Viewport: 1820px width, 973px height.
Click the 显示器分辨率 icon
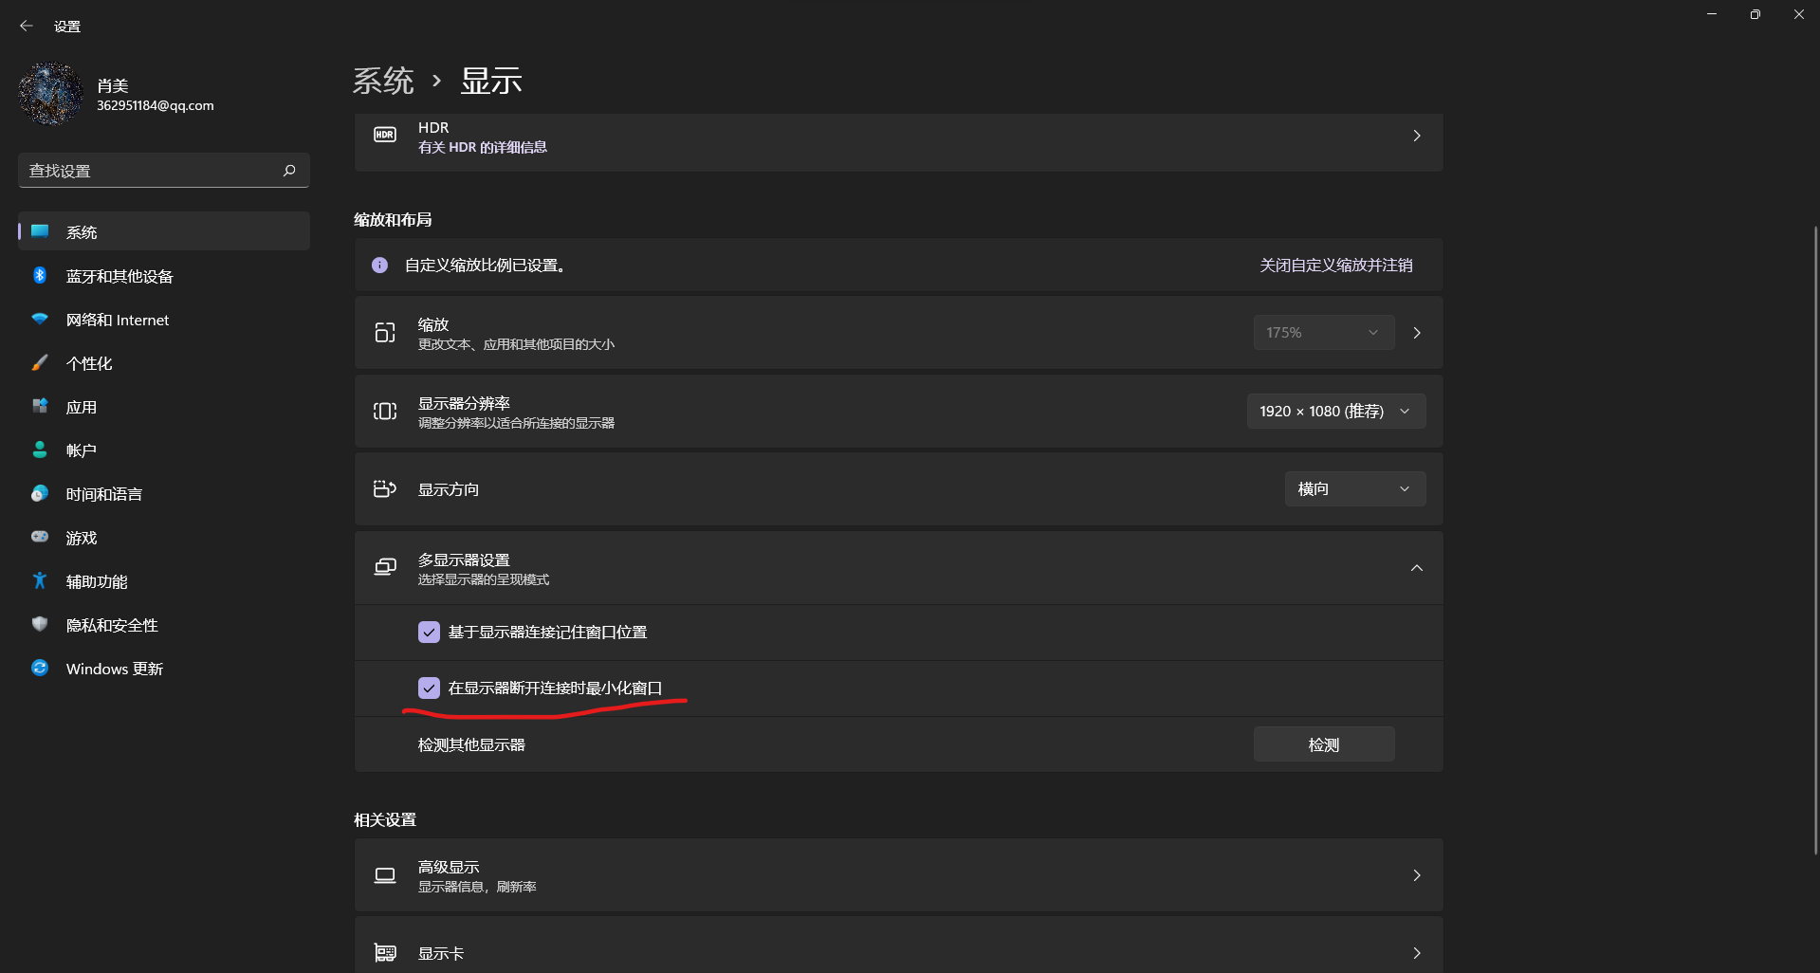pos(385,411)
